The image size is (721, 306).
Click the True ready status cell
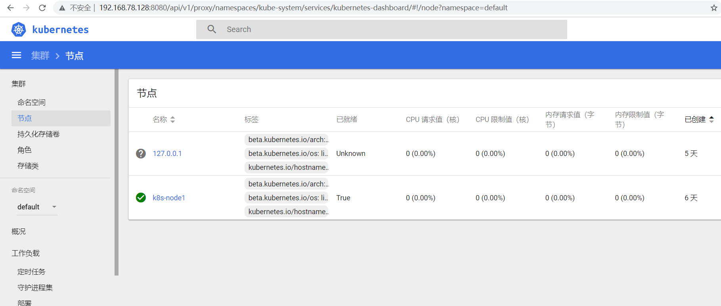click(x=343, y=198)
